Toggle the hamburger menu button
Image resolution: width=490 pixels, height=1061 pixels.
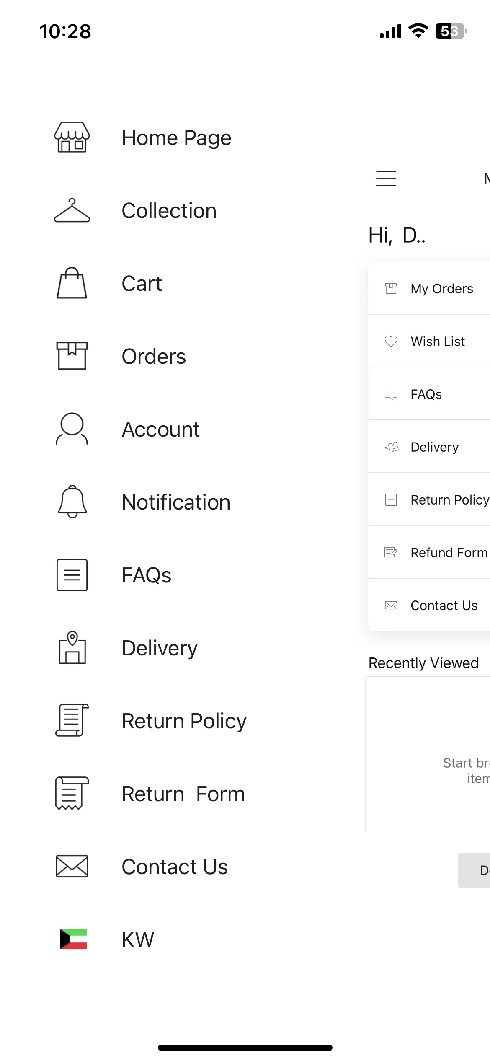[386, 178]
